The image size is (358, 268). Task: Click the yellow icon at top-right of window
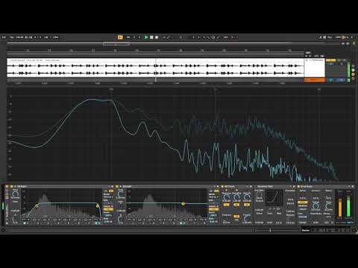tap(344, 37)
